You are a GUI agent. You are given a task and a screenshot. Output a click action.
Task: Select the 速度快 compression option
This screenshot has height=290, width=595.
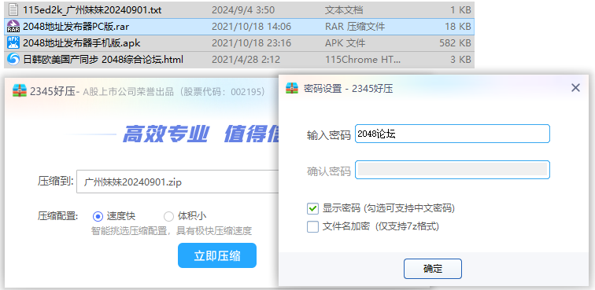(98, 216)
